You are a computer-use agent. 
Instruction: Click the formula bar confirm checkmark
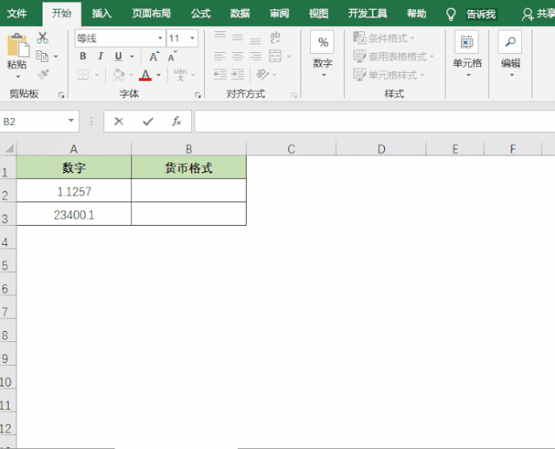pyautogui.click(x=148, y=122)
